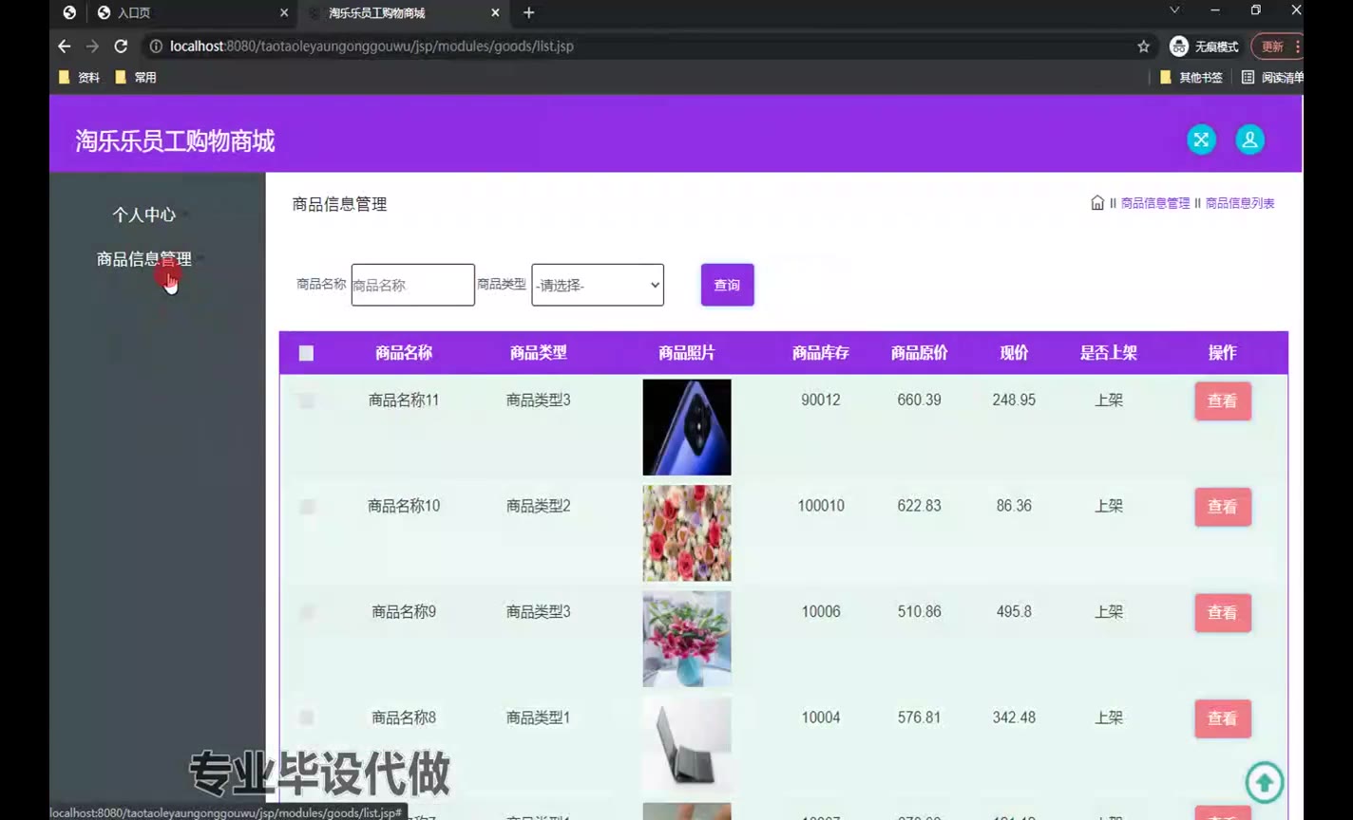Click the browser forward arrow
The image size is (1353, 820).
[92, 47]
